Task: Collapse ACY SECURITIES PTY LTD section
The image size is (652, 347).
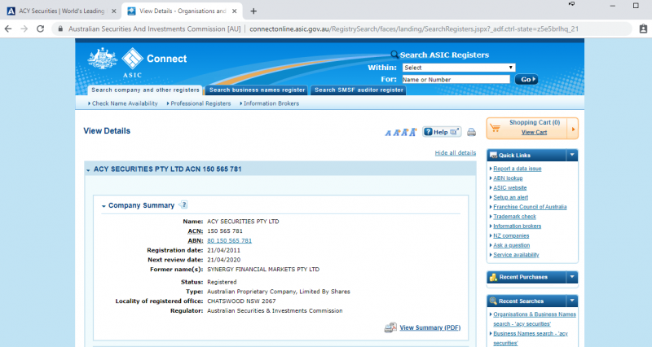Action: point(88,170)
